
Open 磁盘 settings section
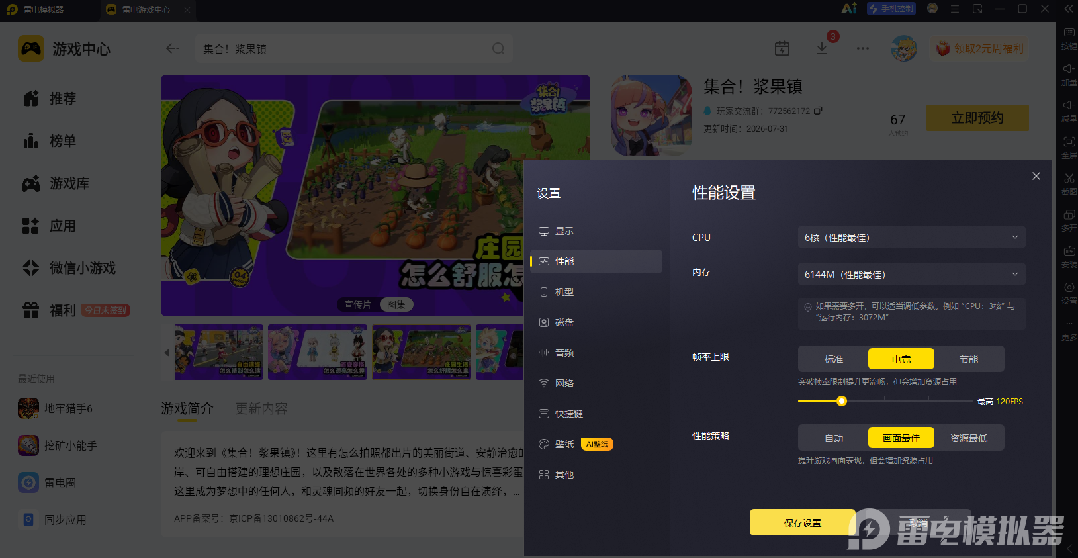pos(596,322)
